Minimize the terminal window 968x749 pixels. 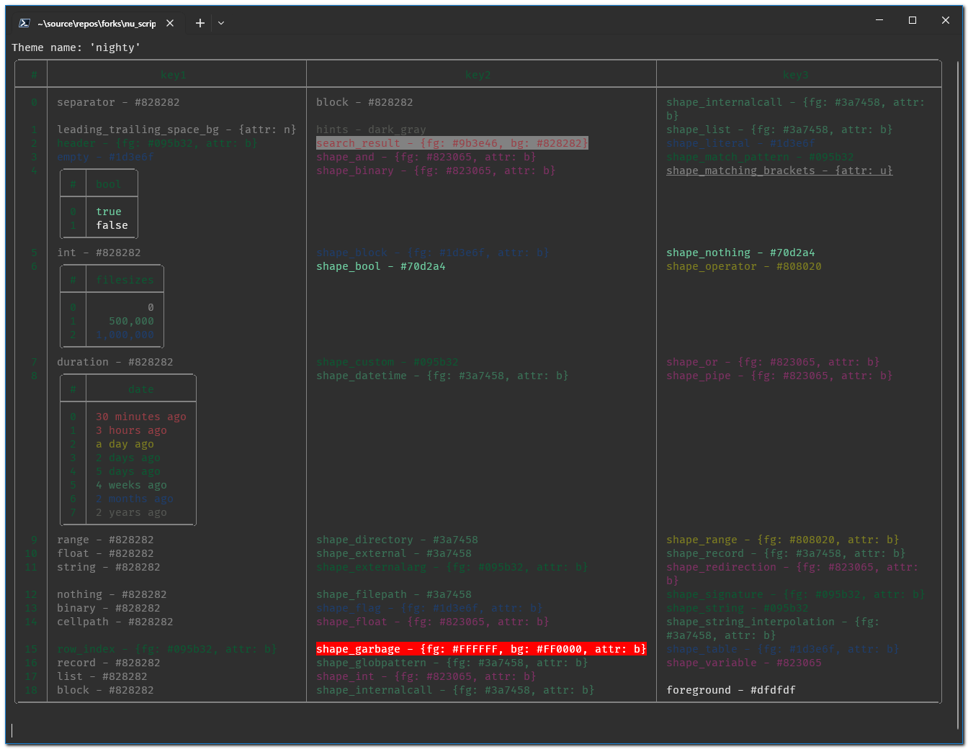coord(879,20)
